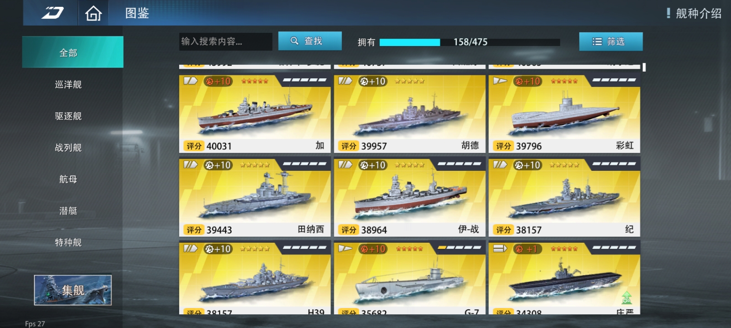
Task: Click the 集舰 banner button
Action: tap(73, 290)
